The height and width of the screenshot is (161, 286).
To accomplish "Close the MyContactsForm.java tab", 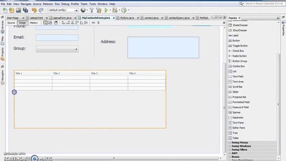I will [114, 18].
